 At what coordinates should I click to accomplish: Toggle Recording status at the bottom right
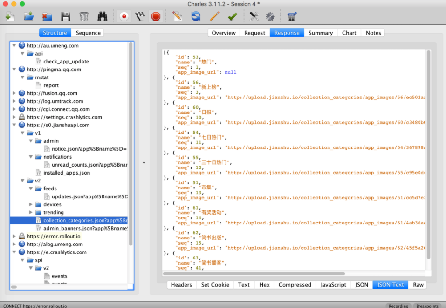tap(398, 306)
